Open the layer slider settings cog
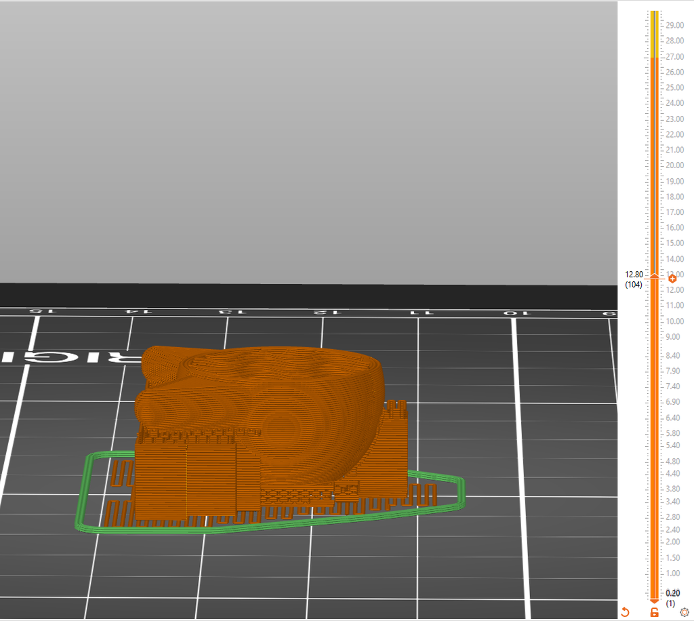The height and width of the screenshot is (621, 694). 684,612
